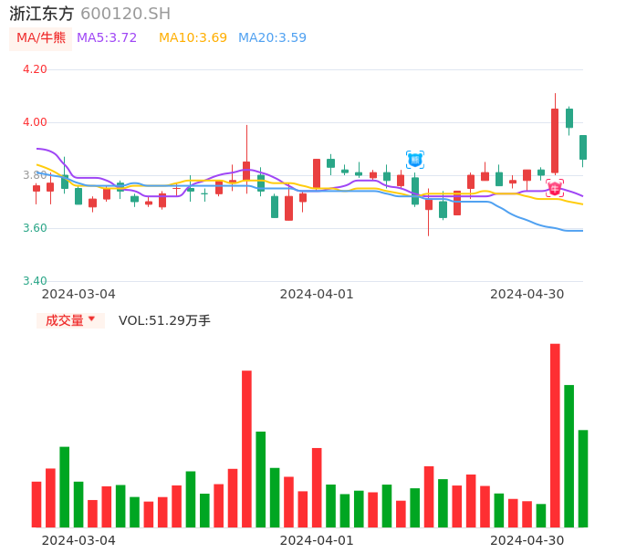Click the pink bull (牛) signal marker
Image resolution: width=626 pixels, height=553 pixels.
[x=555, y=188]
